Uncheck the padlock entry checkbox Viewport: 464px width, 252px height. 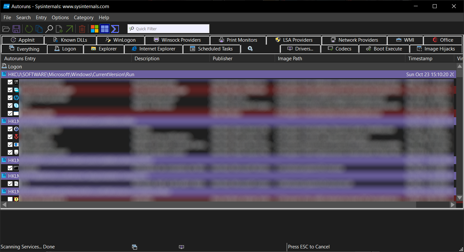coord(10,129)
